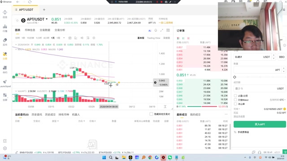Viewport: 287px width, 161px height.
Task: Tick the hide other trading pairs checkbox
Action: [151, 114]
